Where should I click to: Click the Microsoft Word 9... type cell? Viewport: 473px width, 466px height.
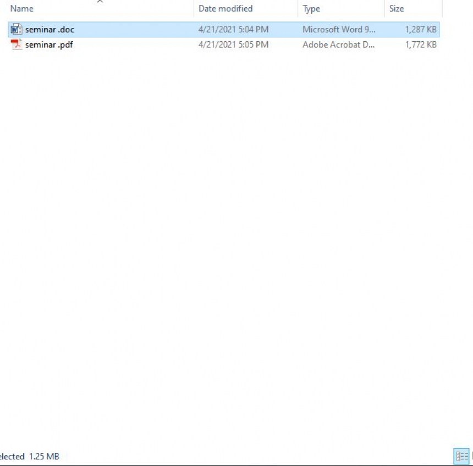tap(339, 30)
